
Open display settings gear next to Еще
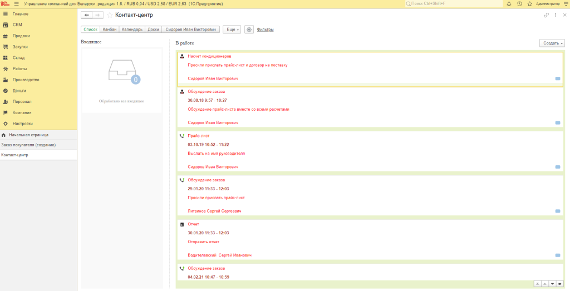click(249, 29)
